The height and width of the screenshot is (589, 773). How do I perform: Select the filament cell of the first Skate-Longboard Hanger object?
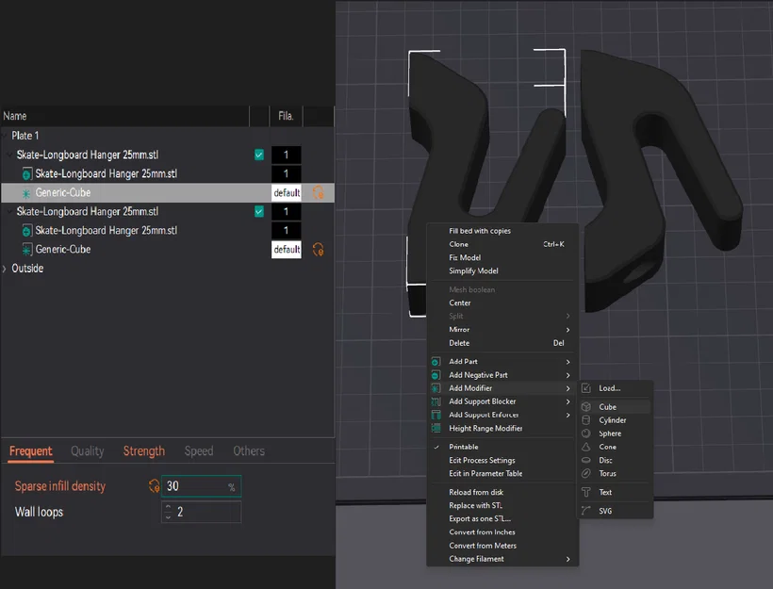pos(287,155)
